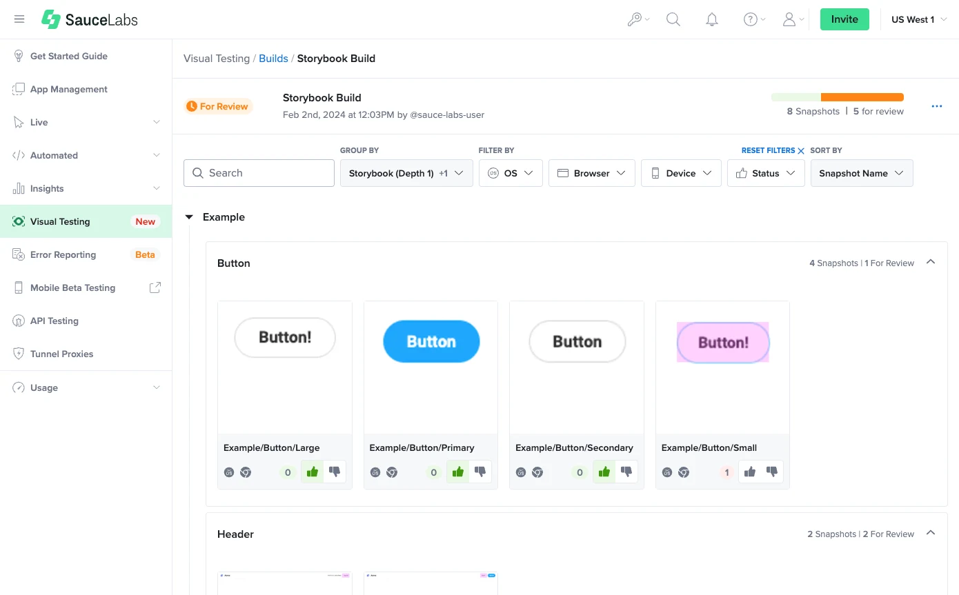Click the key access icon in the top bar

coord(635,19)
